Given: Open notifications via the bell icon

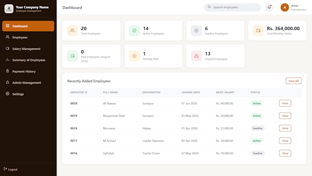Looking at the screenshot, I should 269,7.
